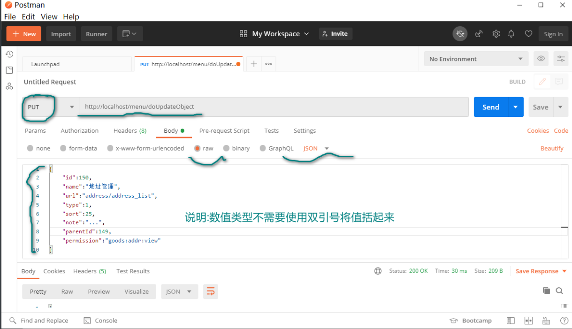Open environment quick look eye icon
572x329 pixels.
tap(541, 59)
